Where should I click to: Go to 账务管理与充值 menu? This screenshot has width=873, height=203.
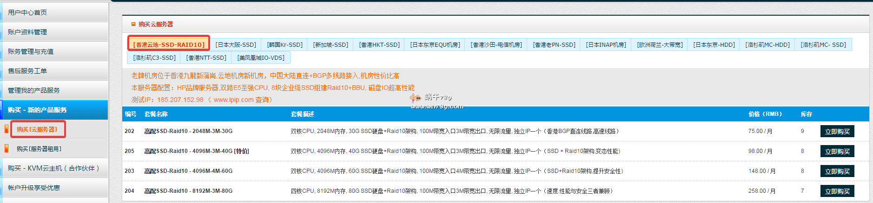31,51
